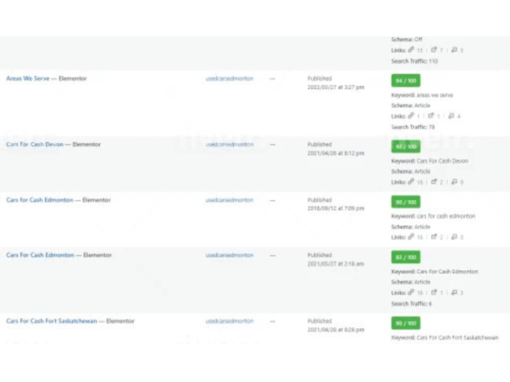
Task: Click the 94 / 100 SEO score badge
Action: coord(405,81)
